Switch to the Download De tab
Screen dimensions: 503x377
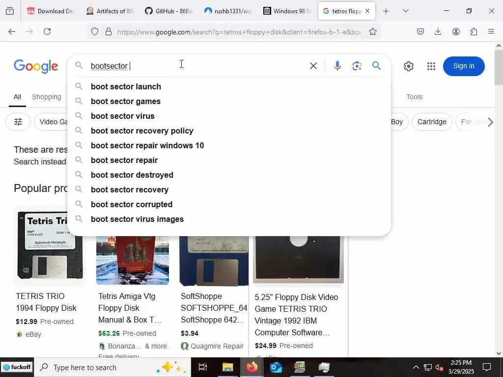pos(51,11)
